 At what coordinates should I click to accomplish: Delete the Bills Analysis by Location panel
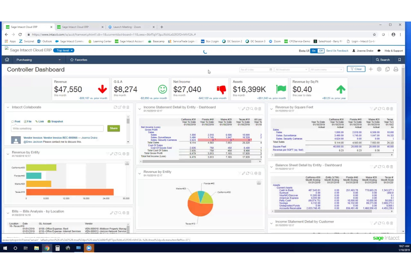(128, 213)
